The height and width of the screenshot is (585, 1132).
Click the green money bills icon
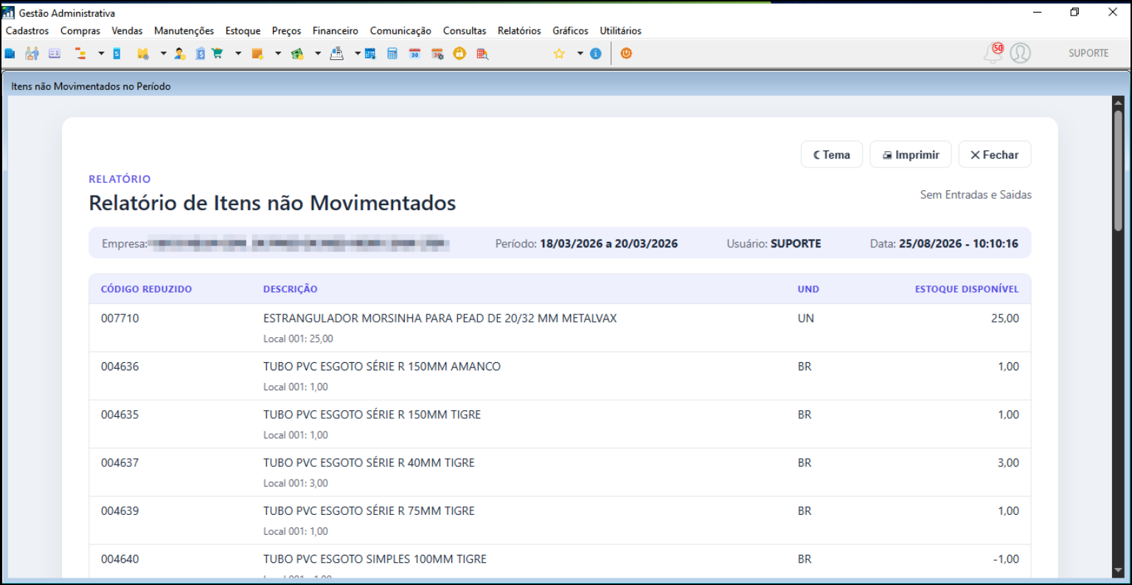[x=297, y=53]
